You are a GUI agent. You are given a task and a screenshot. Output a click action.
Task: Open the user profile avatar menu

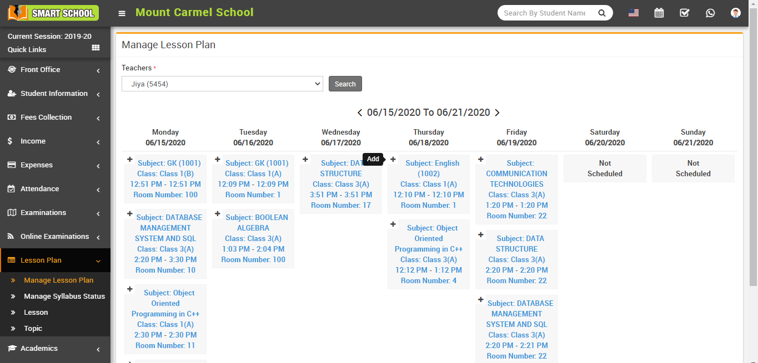pos(735,12)
